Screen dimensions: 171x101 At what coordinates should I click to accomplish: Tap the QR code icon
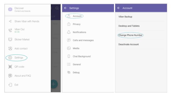(10, 67)
